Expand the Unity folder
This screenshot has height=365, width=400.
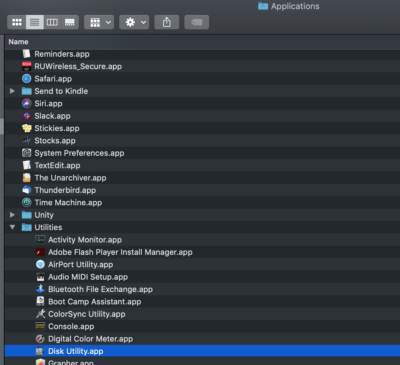(12, 215)
